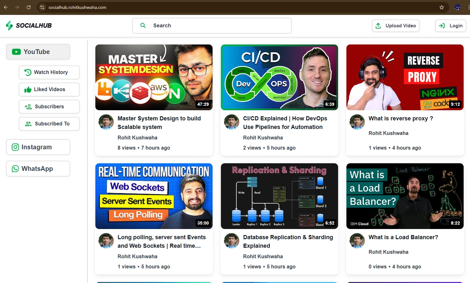Click the search magnifier icon
The image size is (470, 283).
pos(143,25)
